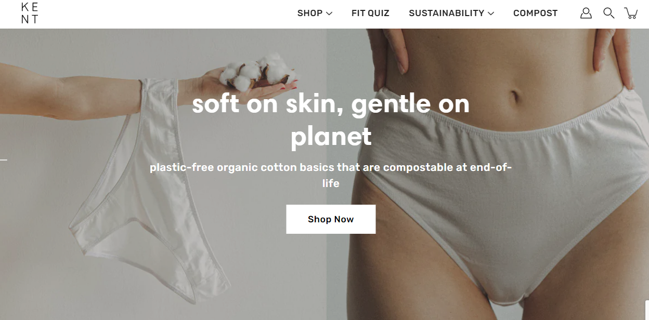Open the search magnifier icon

608,13
